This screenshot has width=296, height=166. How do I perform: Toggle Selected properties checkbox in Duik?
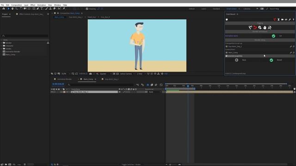227,56
